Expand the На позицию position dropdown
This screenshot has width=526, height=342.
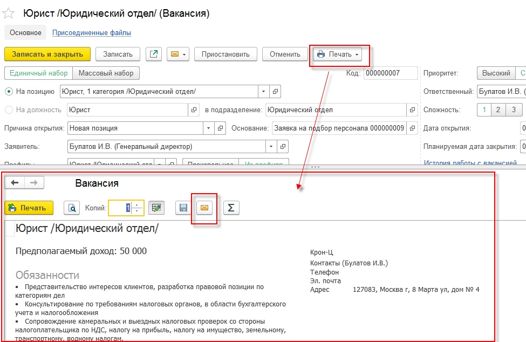click(x=264, y=92)
